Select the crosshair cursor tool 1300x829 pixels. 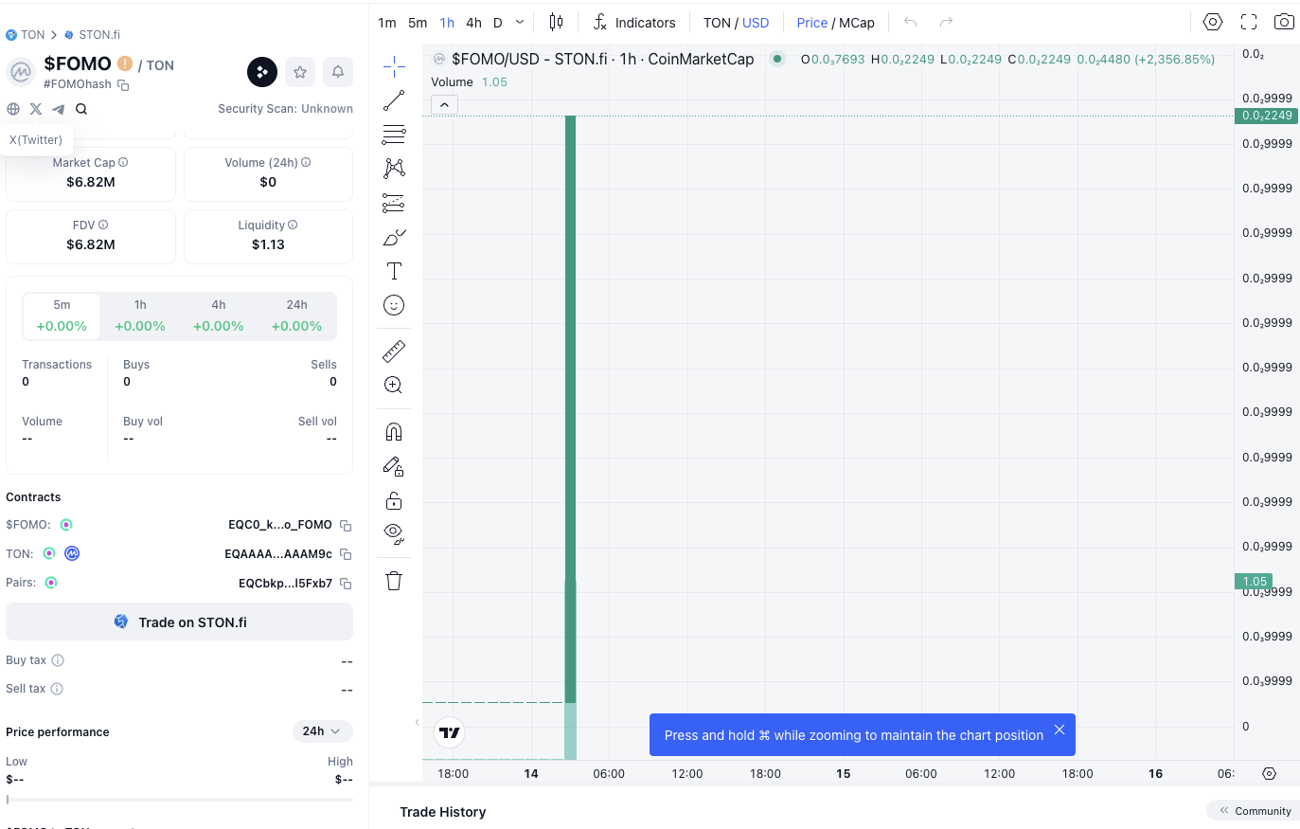(394, 65)
